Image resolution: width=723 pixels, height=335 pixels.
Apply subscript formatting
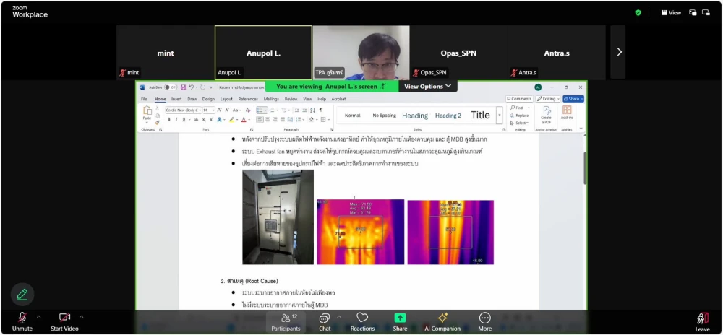(203, 119)
